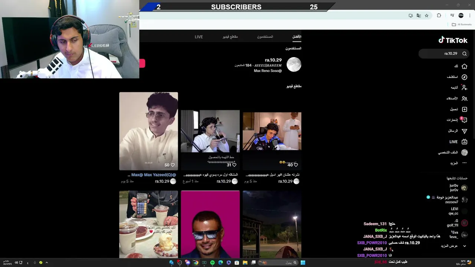Open LEVI qw_cc followed account
Viewport: 475px width, 267px height.
[458, 211]
